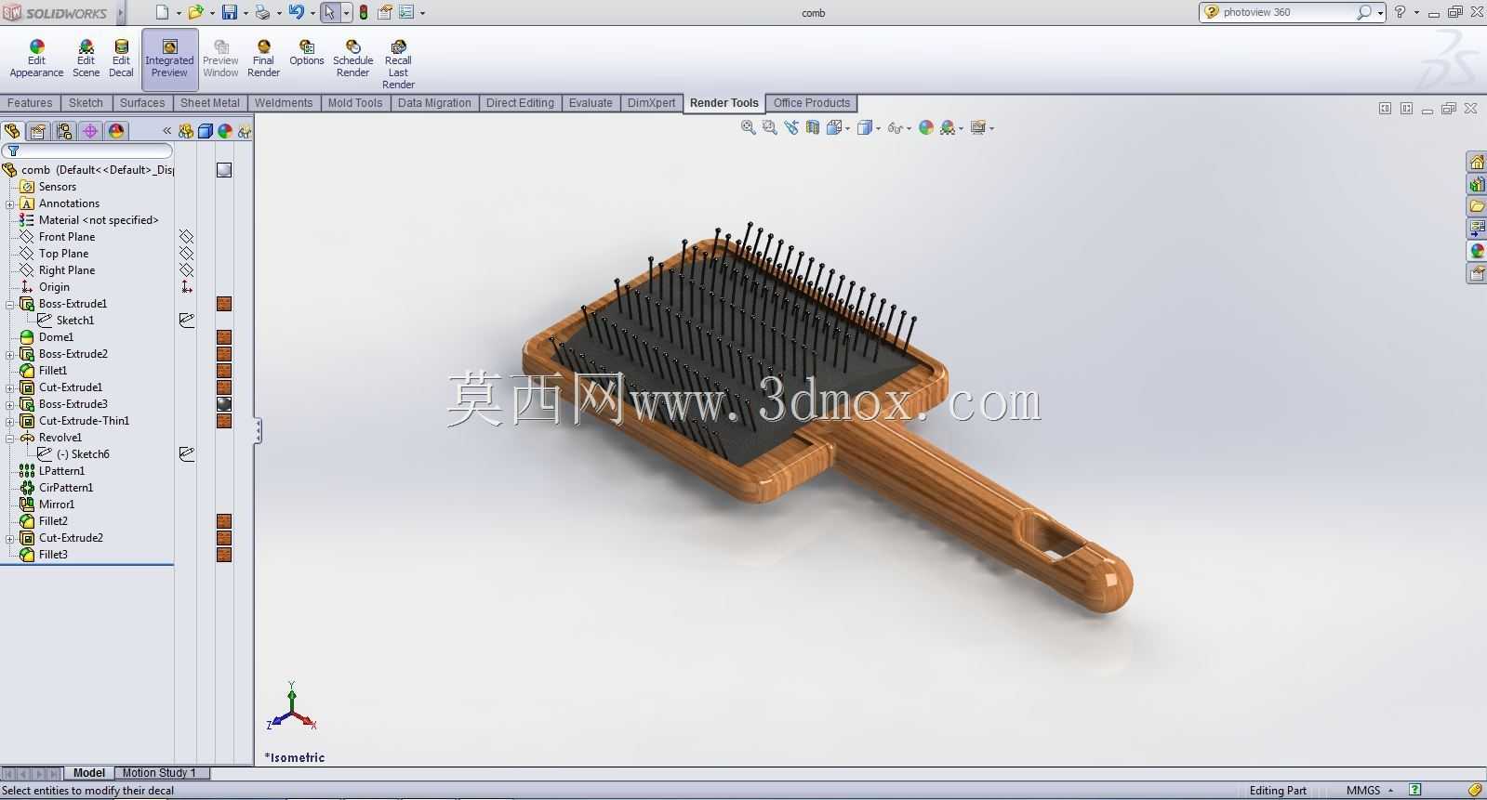The height and width of the screenshot is (800, 1487).
Task: Click the Fillet3 wood appearance swatch
Action: click(x=224, y=555)
